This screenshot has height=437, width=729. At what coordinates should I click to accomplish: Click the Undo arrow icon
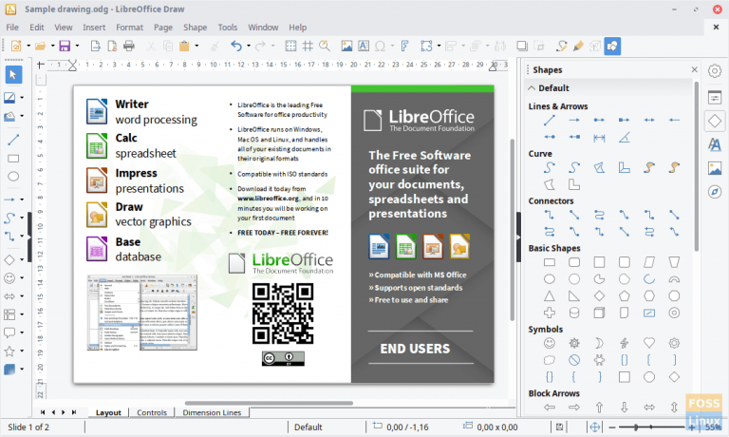pyautogui.click(x=236, y=46)
